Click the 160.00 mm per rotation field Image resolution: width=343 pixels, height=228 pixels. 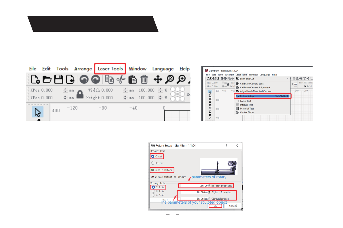click(194, 186)
